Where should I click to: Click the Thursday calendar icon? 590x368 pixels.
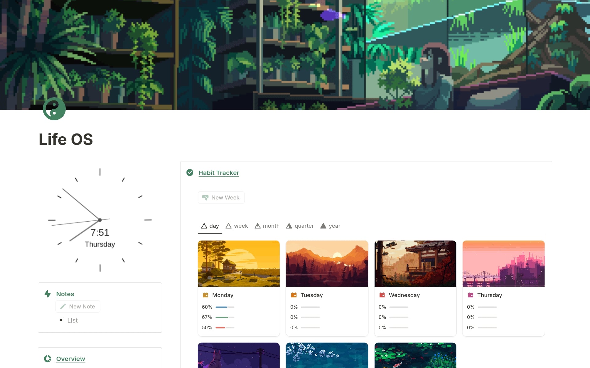point(470,295)
